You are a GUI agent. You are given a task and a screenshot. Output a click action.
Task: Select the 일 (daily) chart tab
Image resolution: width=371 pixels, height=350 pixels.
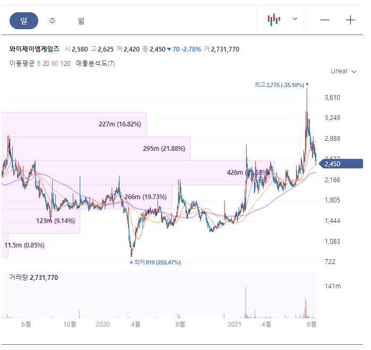(24, 21)
